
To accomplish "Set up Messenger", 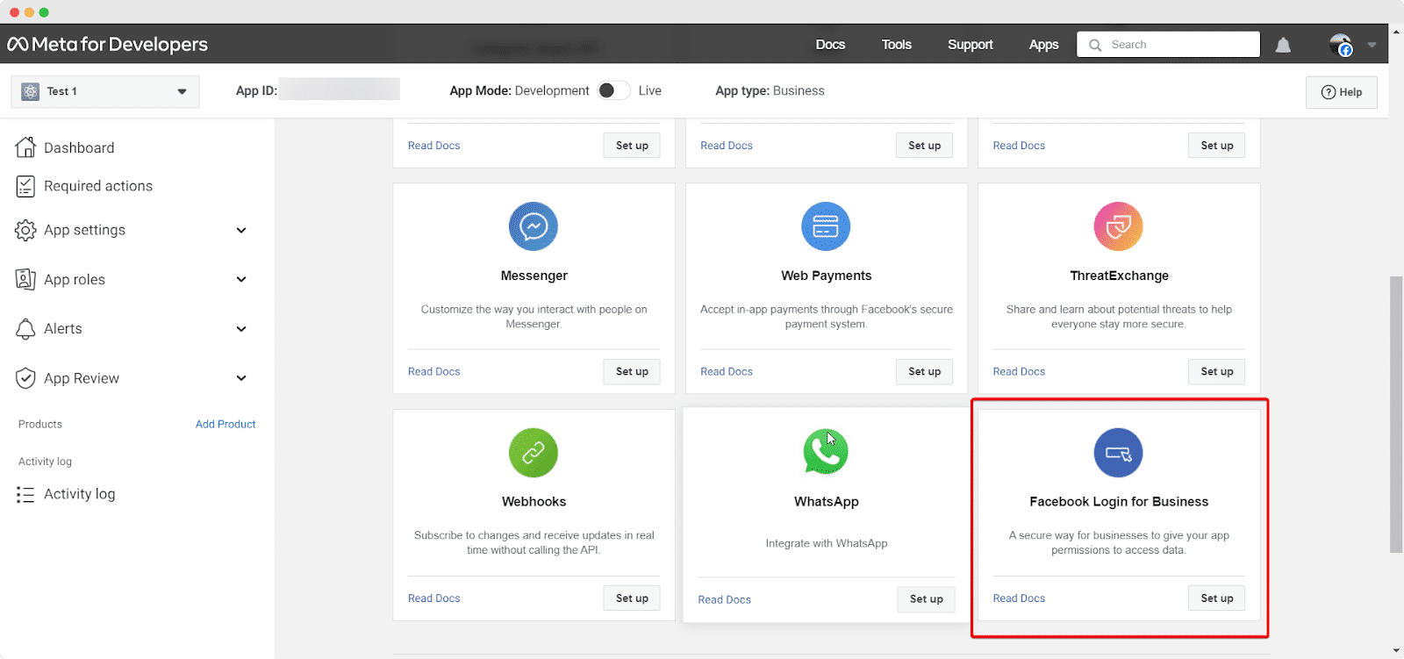I will point(632,372).
